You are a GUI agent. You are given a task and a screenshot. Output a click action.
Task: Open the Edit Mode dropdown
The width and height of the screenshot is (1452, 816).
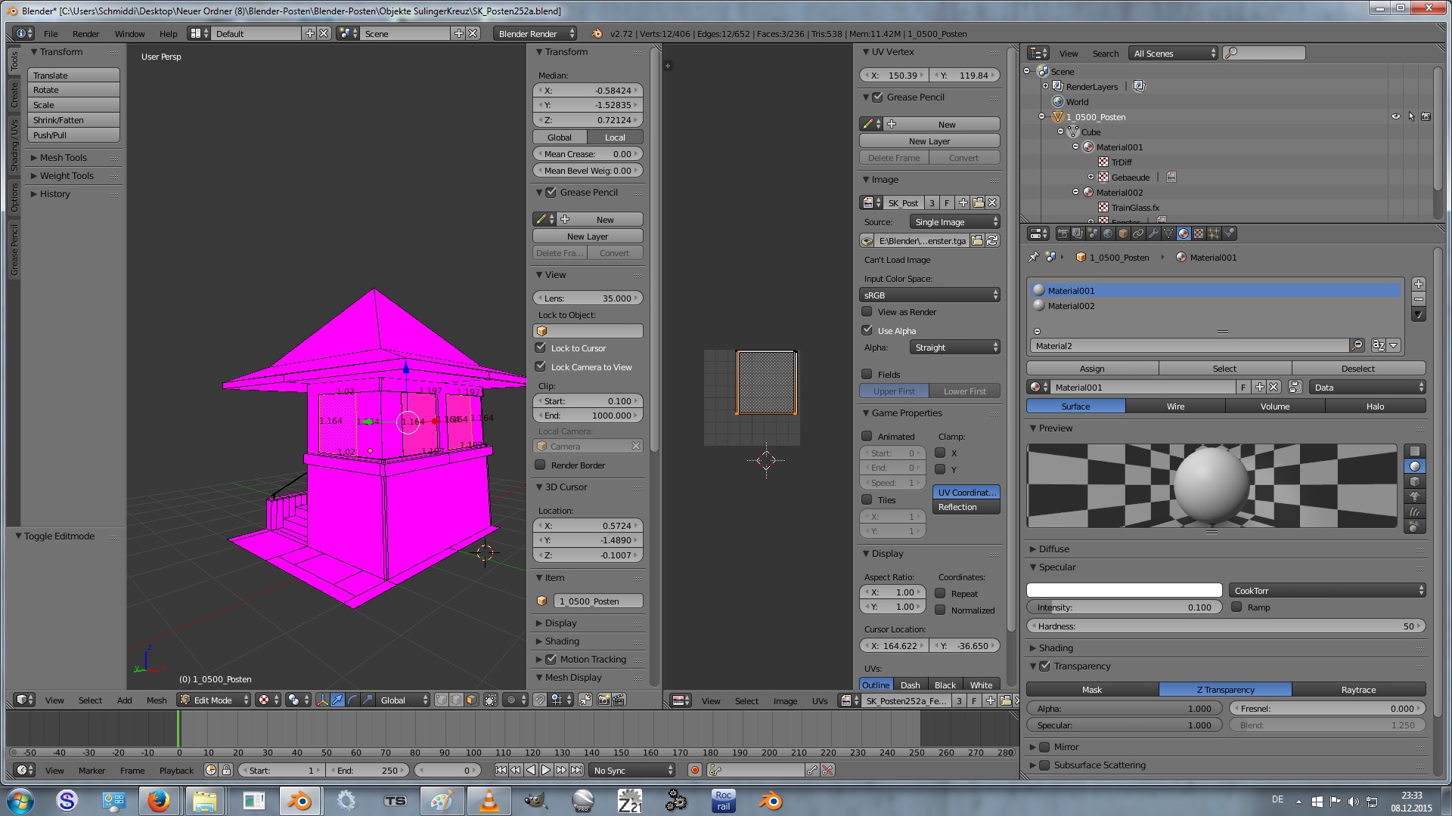215,700
